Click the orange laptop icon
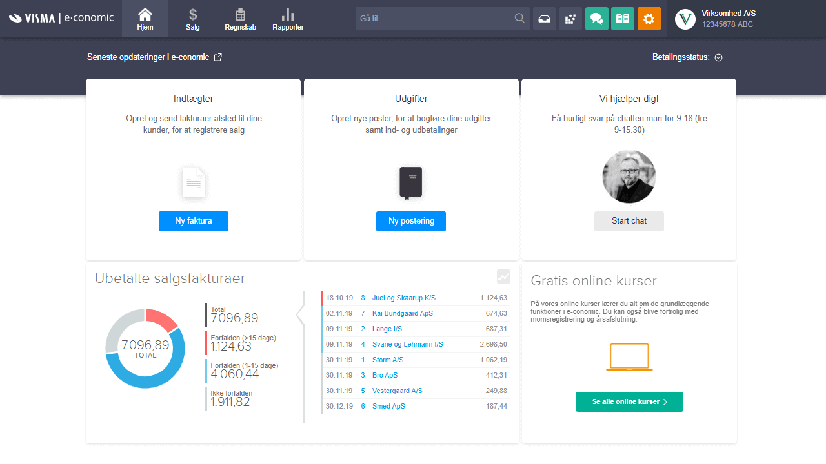The width and height of the screenshot is (826, 464). coord(629,357)
